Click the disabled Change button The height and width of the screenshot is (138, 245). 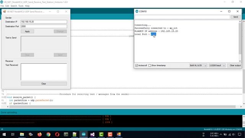pos(60,31)
